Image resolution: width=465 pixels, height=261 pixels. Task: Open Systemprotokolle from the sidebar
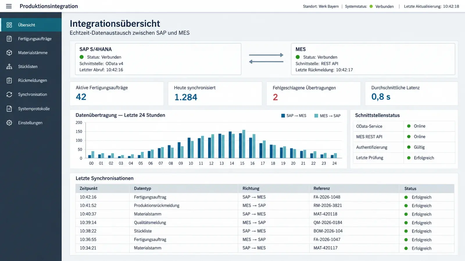[x=31, y=108]
